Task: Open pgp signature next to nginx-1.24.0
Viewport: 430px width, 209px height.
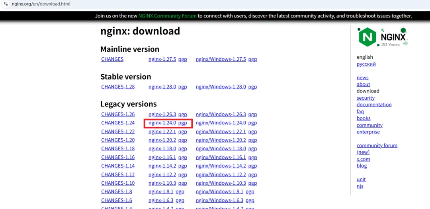Action: click(x=183, y=123)
